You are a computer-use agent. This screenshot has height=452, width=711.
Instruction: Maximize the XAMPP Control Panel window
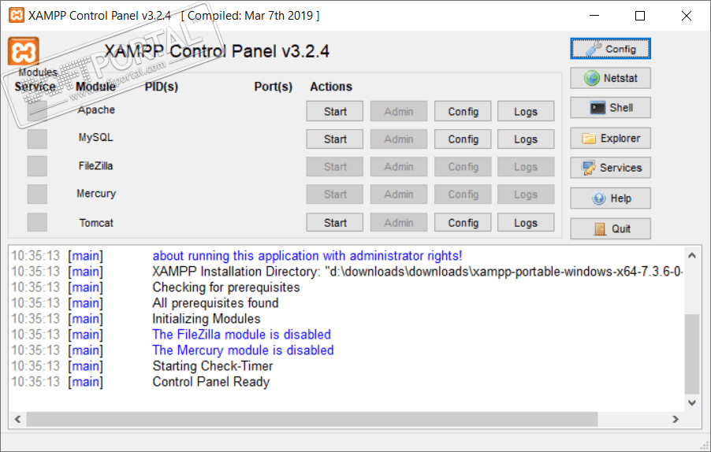pos(640,16)
